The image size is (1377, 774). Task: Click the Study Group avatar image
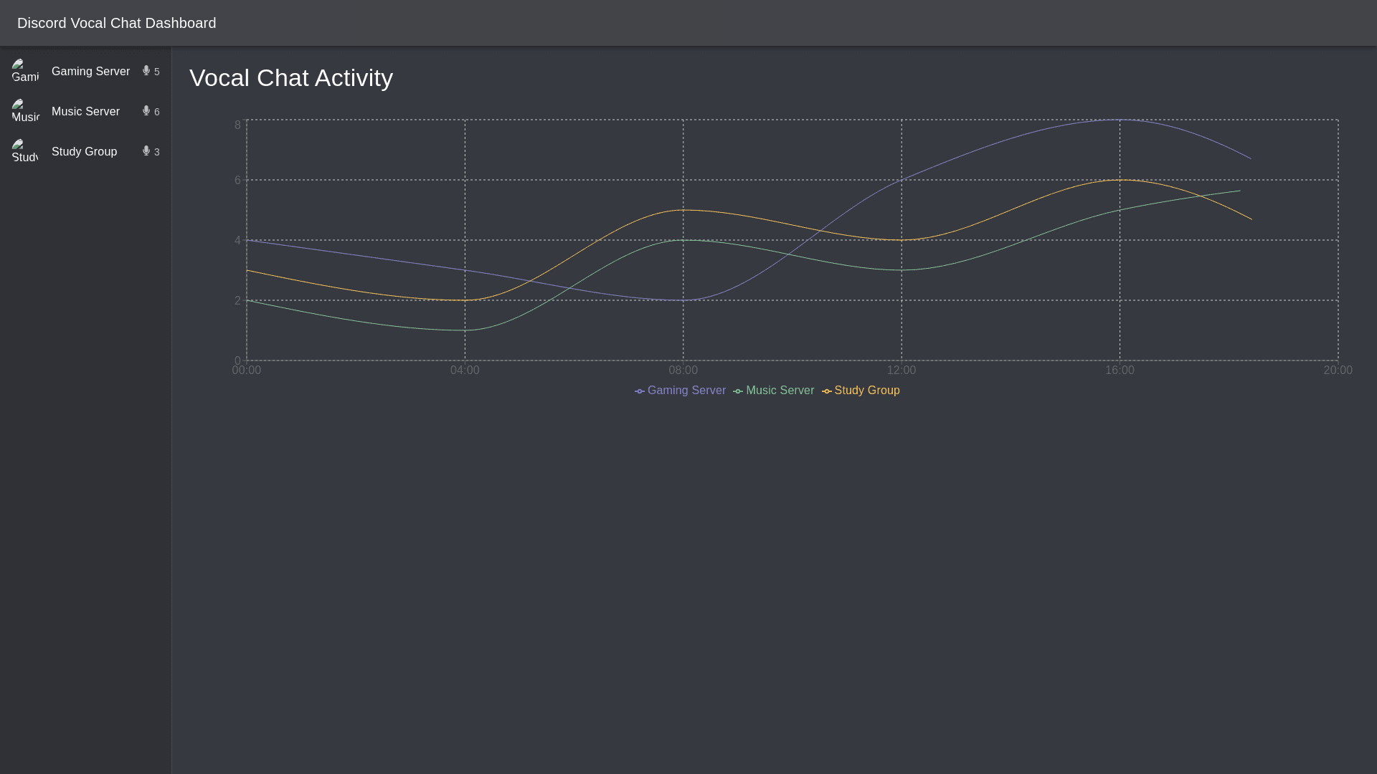25,152
